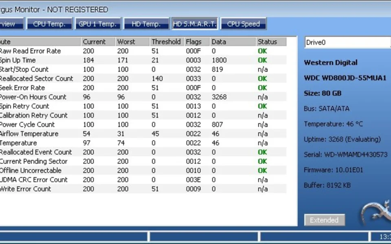Click the Data column header
Viewport: 391px width, 244px height.
coord(233,41)
